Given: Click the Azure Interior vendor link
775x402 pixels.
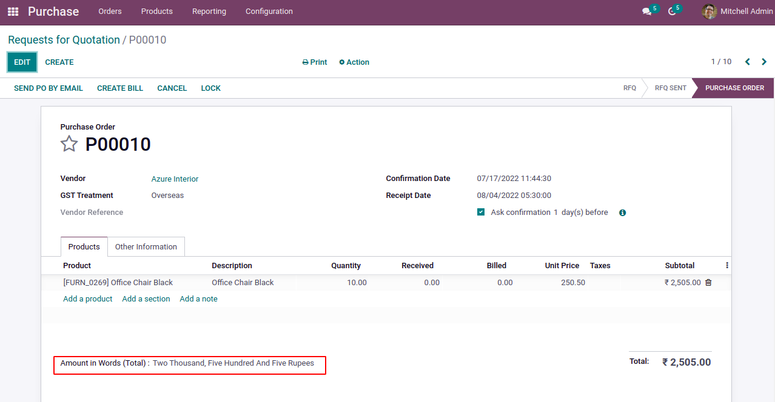Looking at the screenshot, I should coord(175,179).
